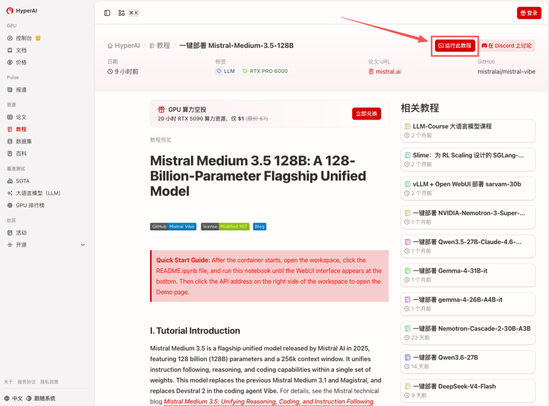Switch the 跟随系统 theme selector
549x406 pixels.
click(x=41, y=398)
